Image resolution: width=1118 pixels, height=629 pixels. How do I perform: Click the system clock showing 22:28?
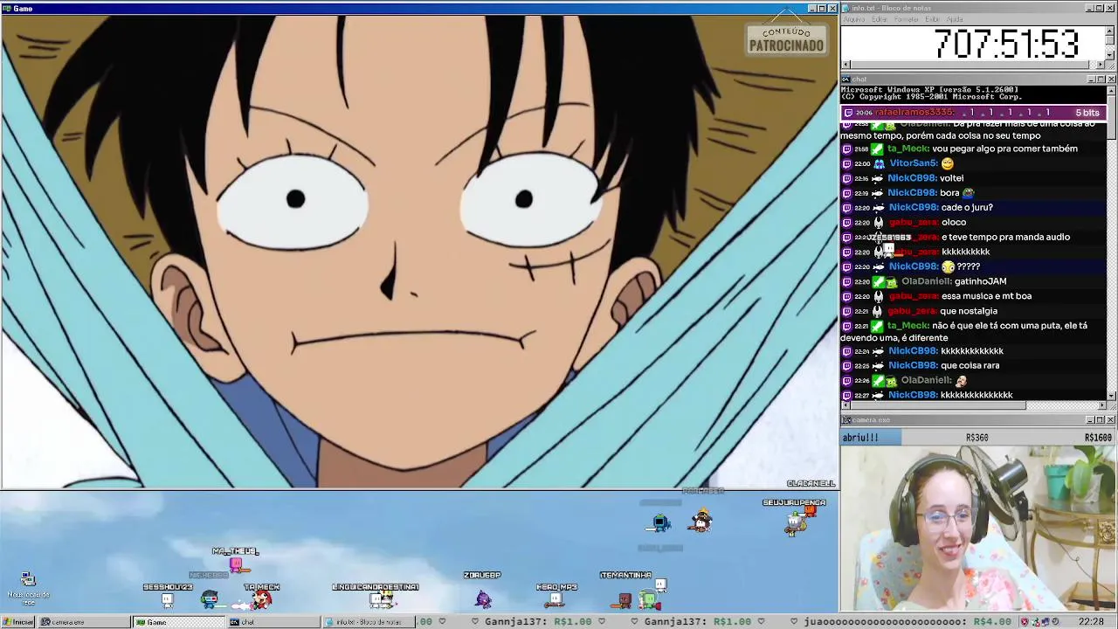[1091, 622]
